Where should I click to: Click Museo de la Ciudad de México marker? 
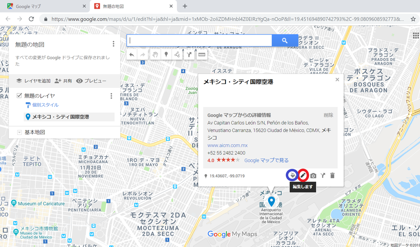pos(16,231)
